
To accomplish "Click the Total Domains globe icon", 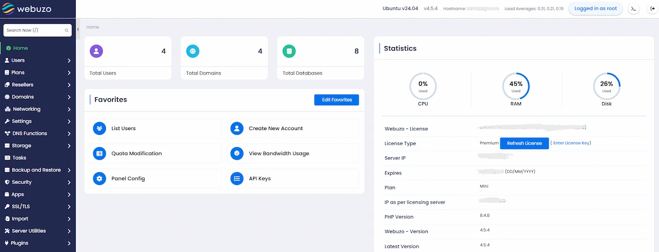I will [x=193, y=52].
